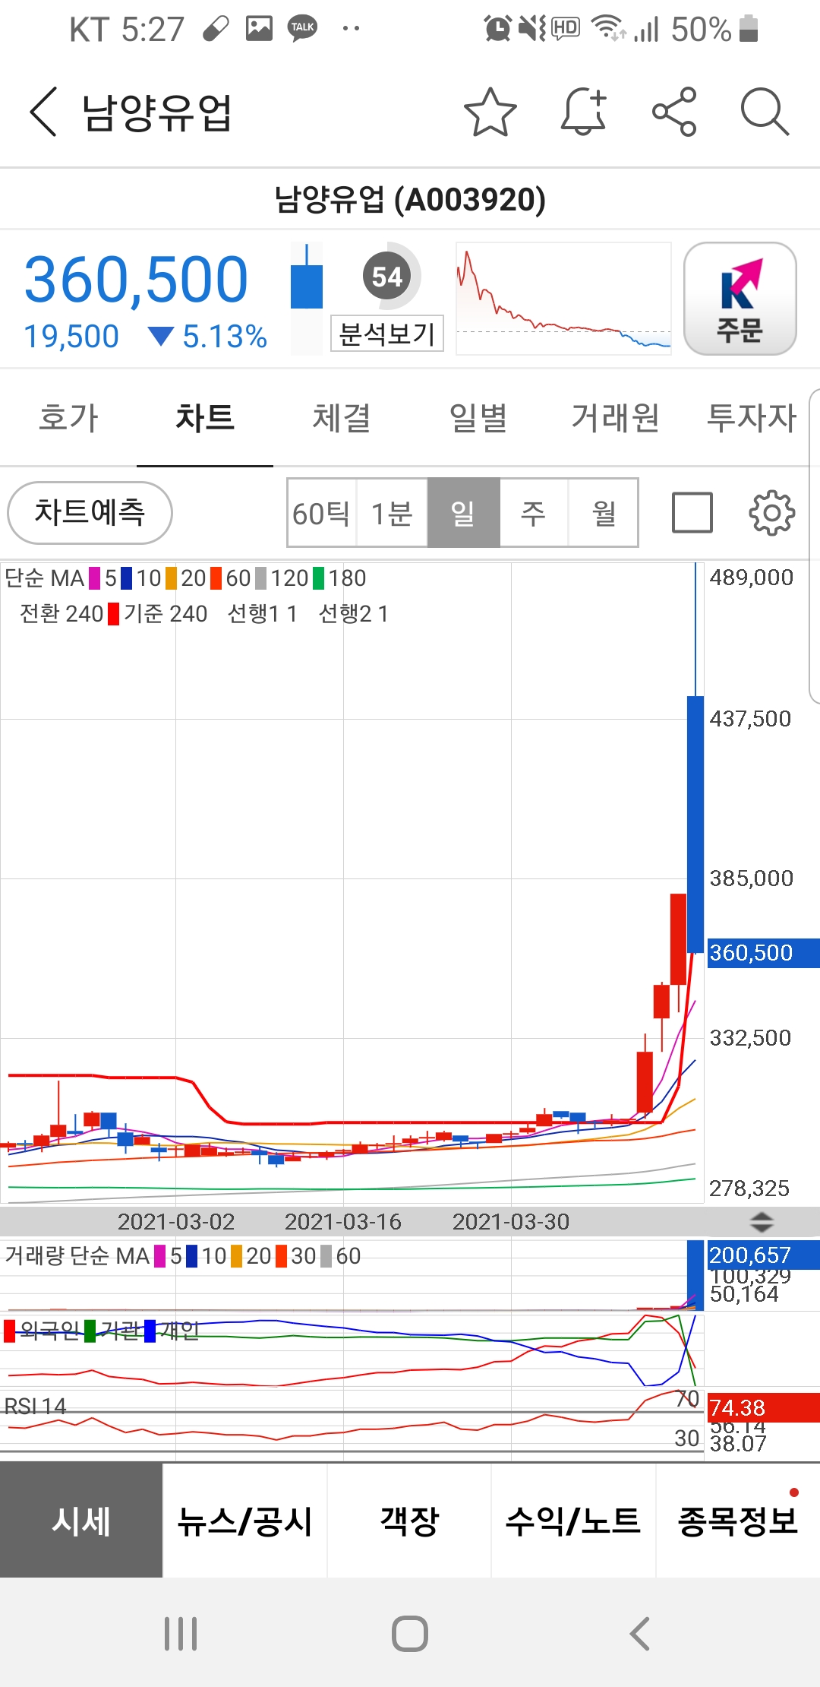820x1687 pixels.
Task: Tap the 외국인 investor legend
Action: click(42, 1331)
